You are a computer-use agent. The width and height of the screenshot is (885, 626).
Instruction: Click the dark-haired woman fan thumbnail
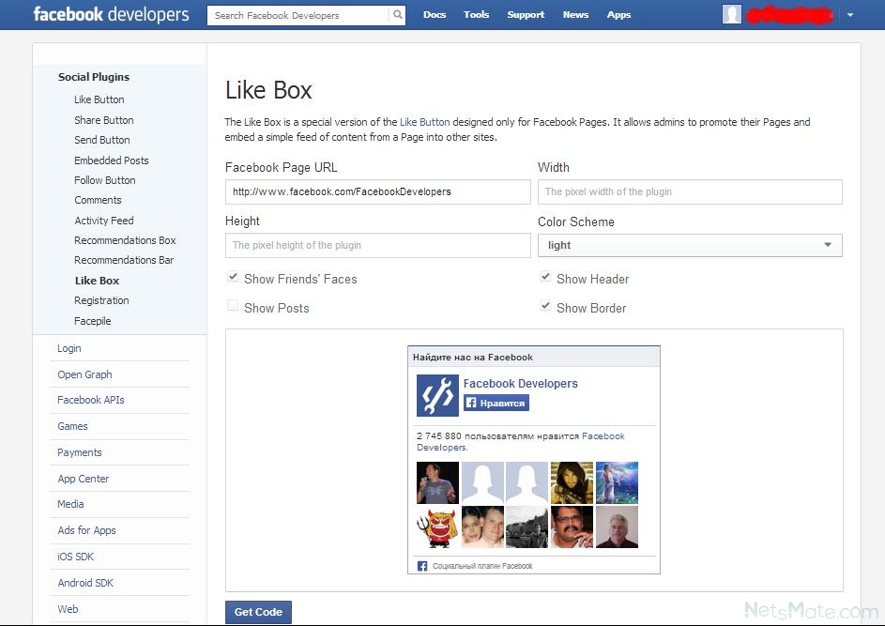pyautogui.click(x=572, y=482)
